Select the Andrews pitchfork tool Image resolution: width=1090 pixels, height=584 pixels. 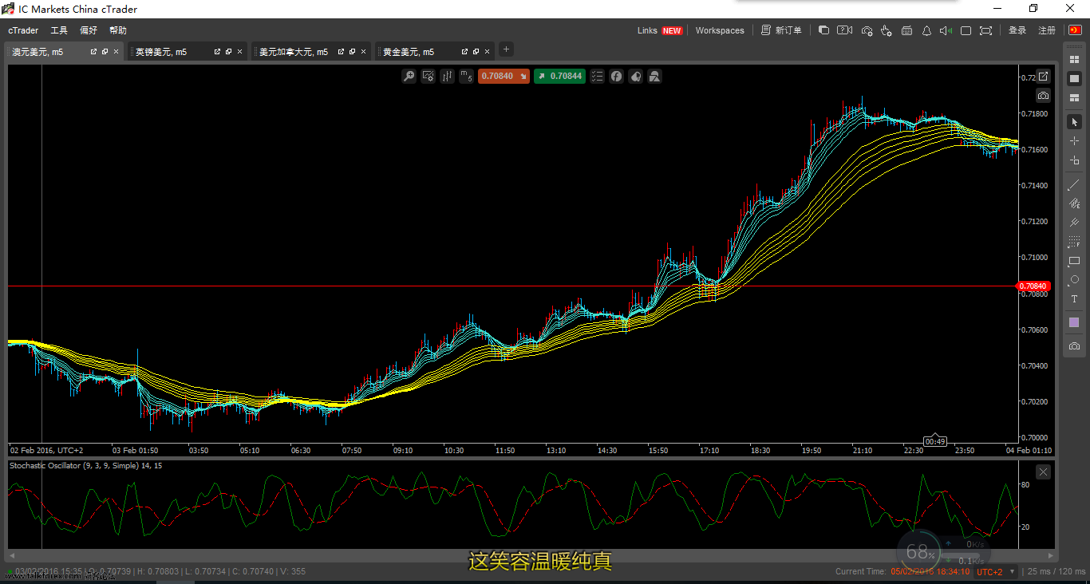1074,223
